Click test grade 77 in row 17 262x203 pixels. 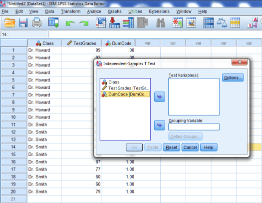(x=81, y=169)
